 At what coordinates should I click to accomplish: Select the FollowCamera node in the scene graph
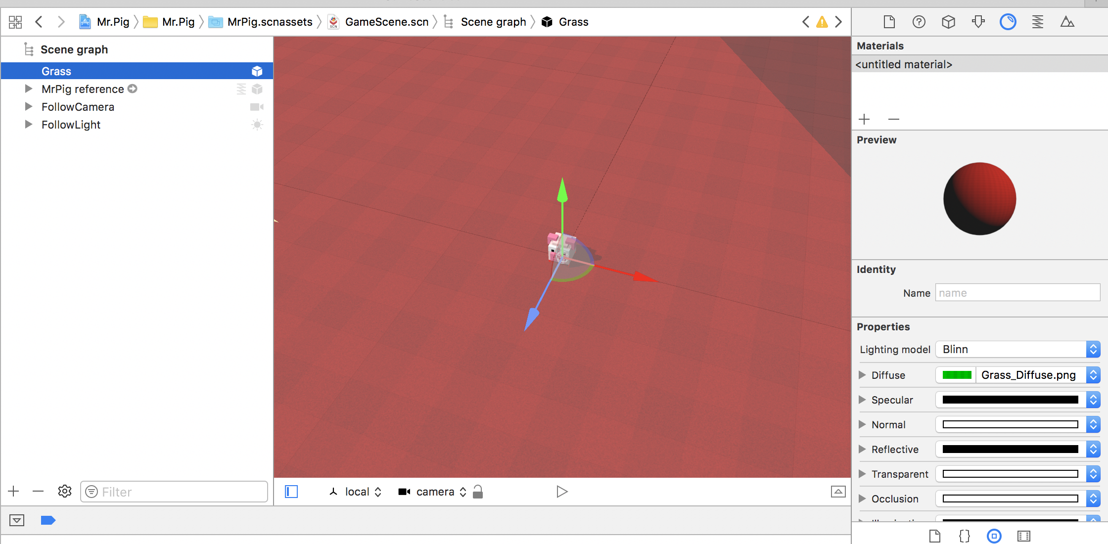pos(78,107)
